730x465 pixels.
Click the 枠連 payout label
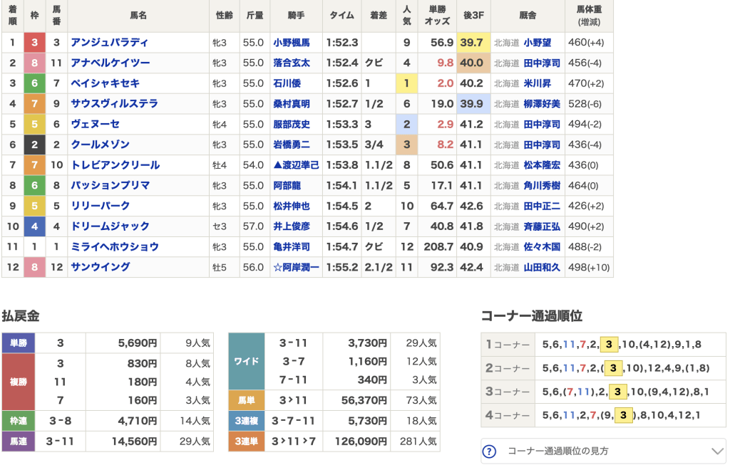pos(19,421)
